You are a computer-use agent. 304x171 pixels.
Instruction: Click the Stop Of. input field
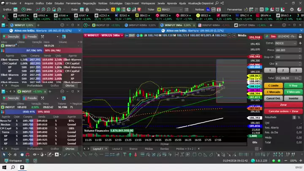click(288, 57)
